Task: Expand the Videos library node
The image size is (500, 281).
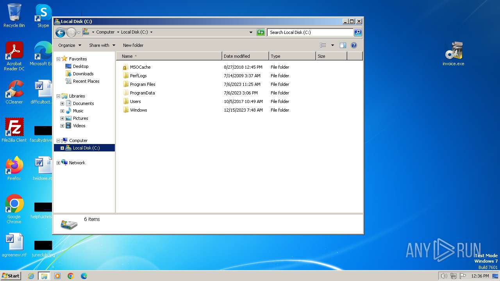Action: [62, 126]
